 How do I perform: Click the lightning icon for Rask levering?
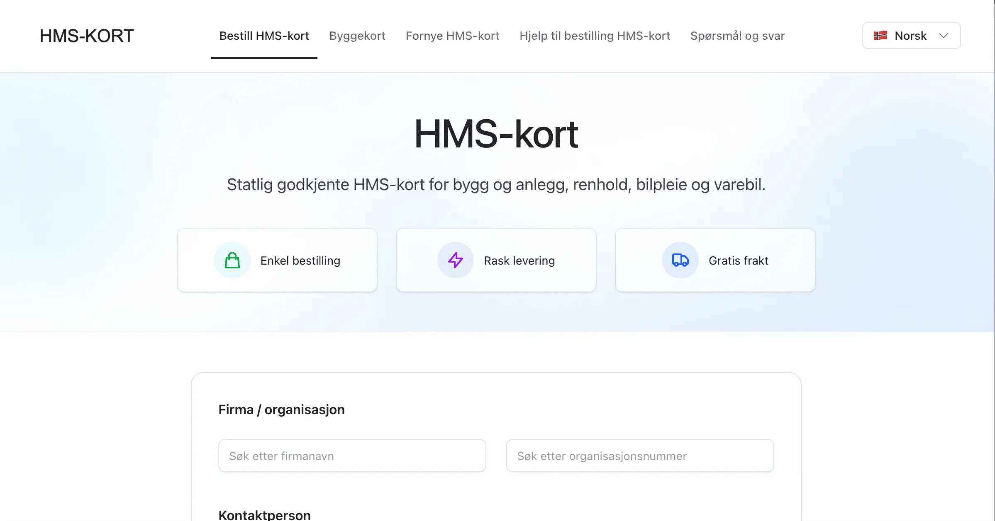[455, 260]
